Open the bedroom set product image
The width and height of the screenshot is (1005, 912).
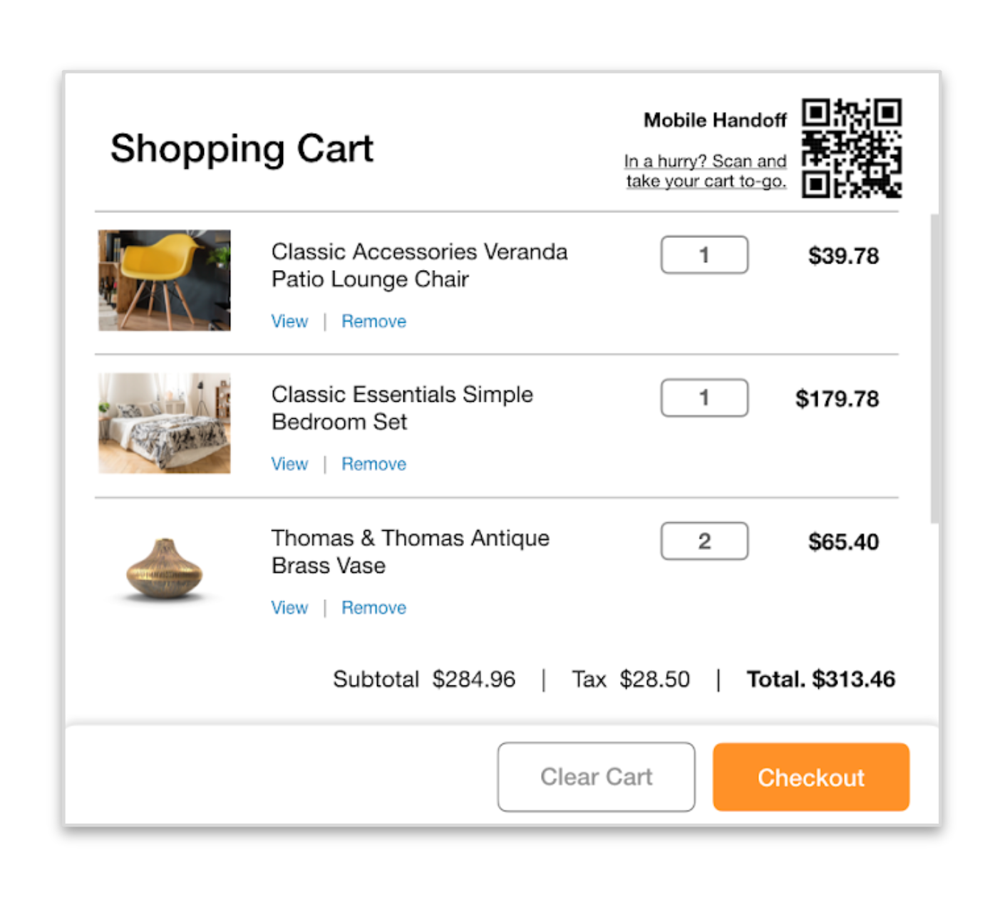tap(165, 423)
